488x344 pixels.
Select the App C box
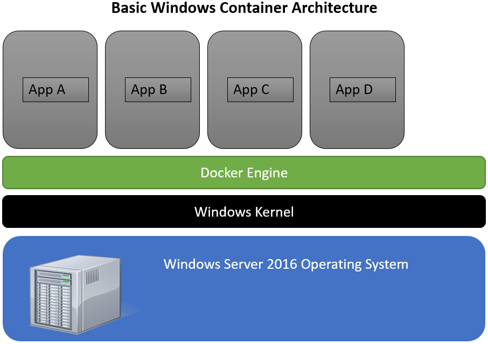click(261, 90)
